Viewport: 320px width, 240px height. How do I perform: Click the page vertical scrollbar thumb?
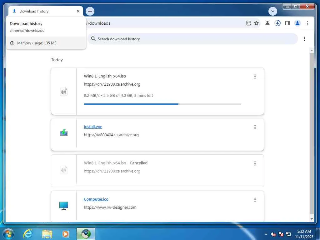312,133
